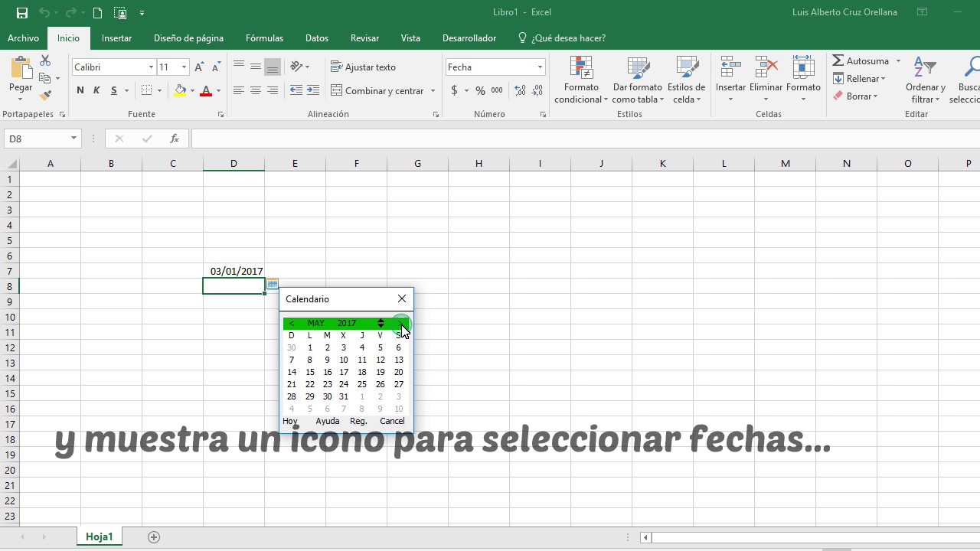
Task: Click the calendar icon next to cell D8
Action: pyautogui.click(x=272, y=284)
